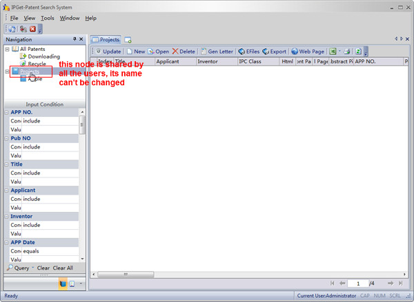Collapse the Title condition group

pos(7,164)
